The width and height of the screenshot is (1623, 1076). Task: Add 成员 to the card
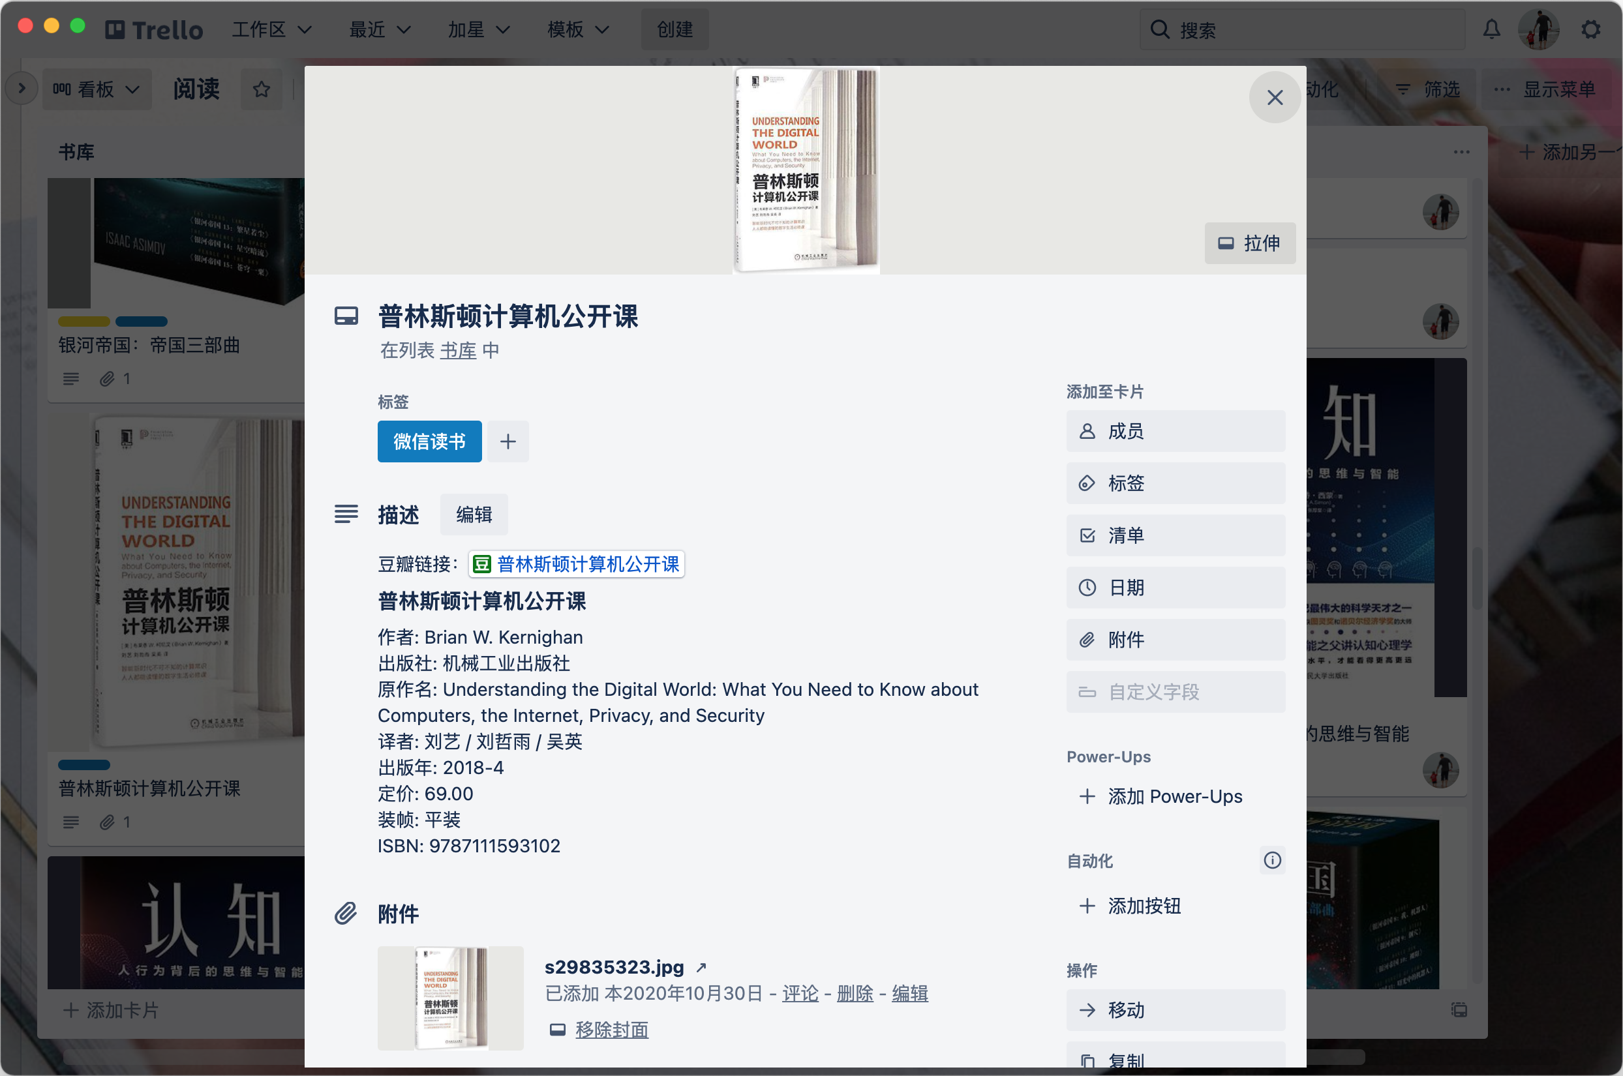[1175, 431]
